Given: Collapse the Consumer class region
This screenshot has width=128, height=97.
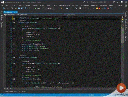Looking at the screenshot, I should tap(14, 57).
